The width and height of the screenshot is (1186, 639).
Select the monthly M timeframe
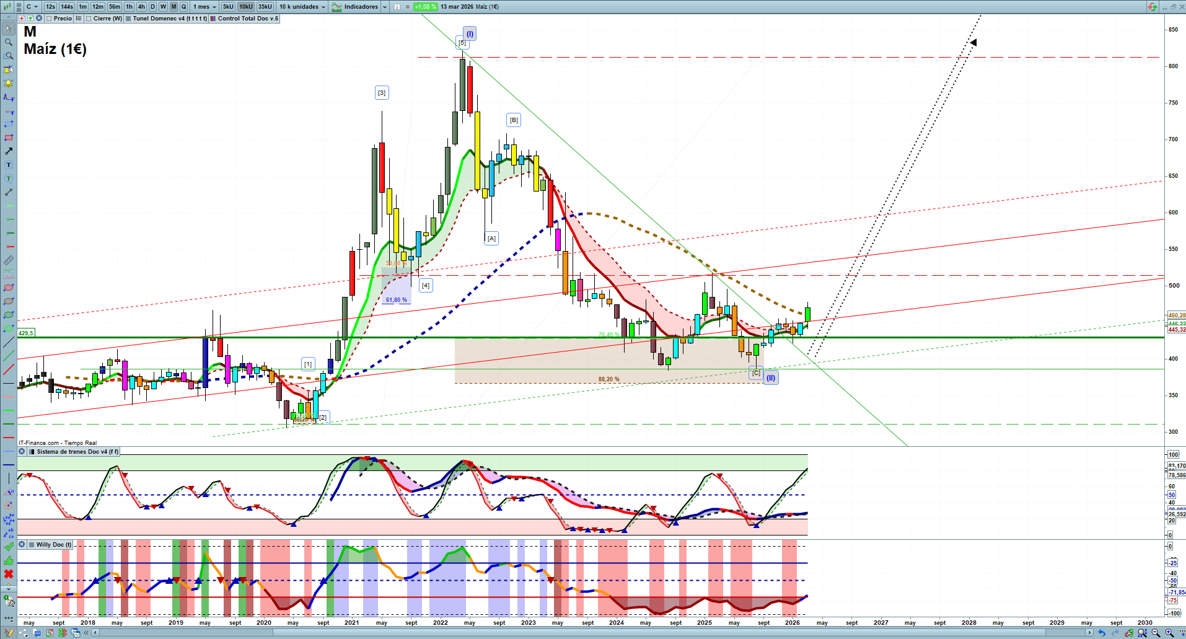point(174,7)
